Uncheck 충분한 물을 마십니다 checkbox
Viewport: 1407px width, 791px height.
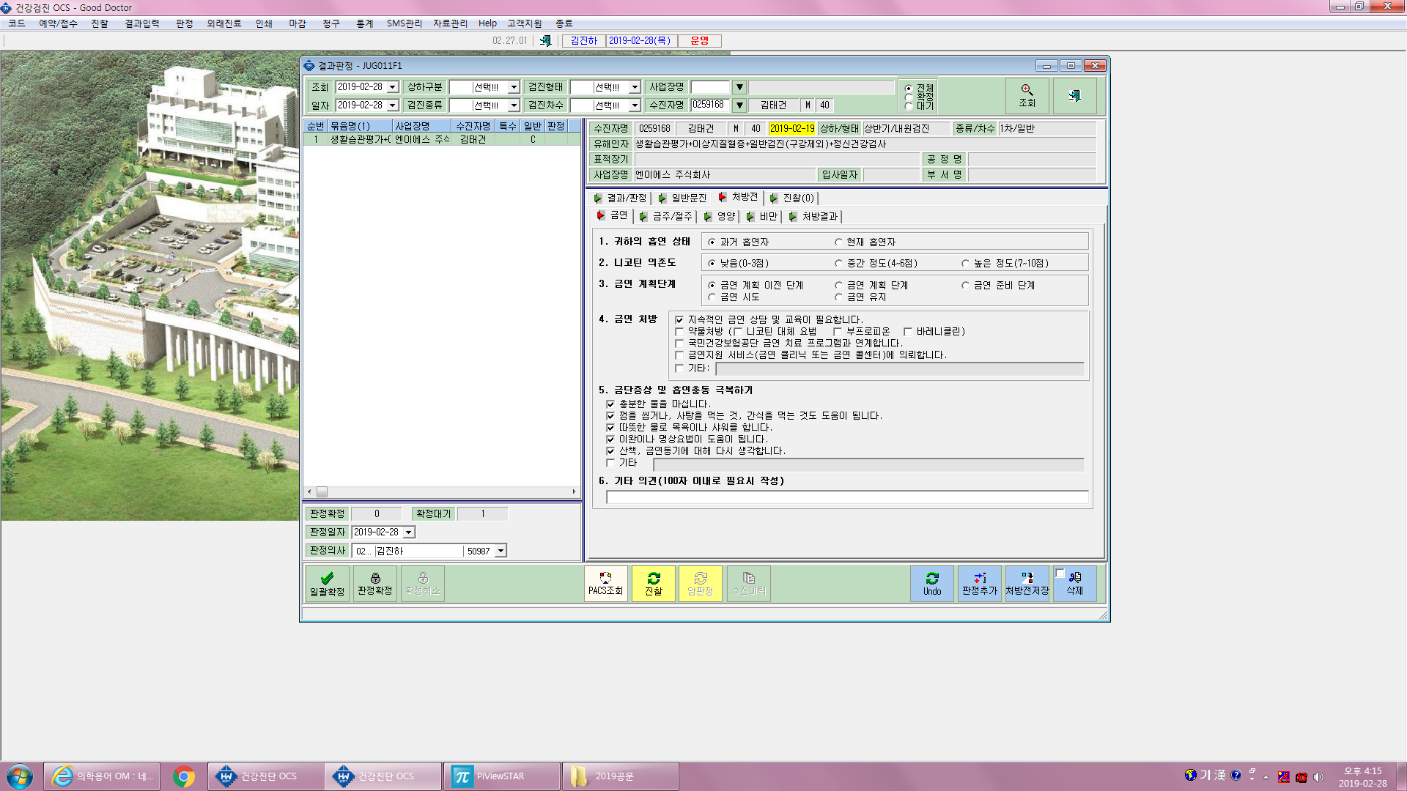coord(610,404)
